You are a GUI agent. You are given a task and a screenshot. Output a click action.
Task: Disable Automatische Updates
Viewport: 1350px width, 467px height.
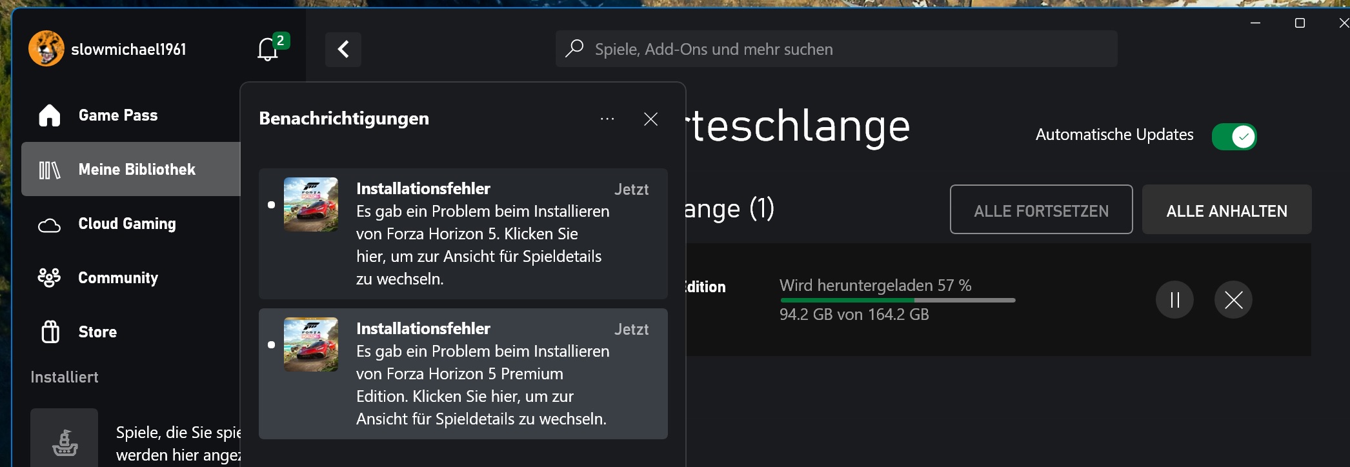pos(1234,137)
